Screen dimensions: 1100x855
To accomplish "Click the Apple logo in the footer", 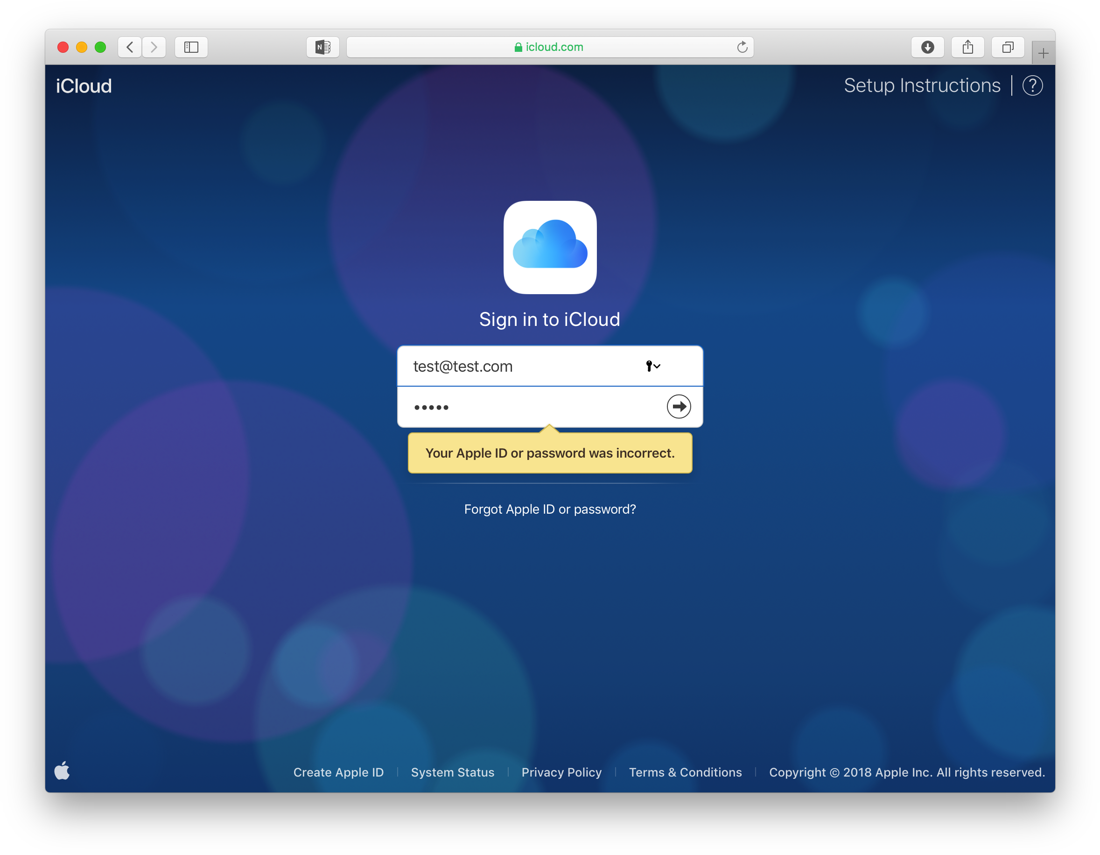I will (x=62, y=770).
